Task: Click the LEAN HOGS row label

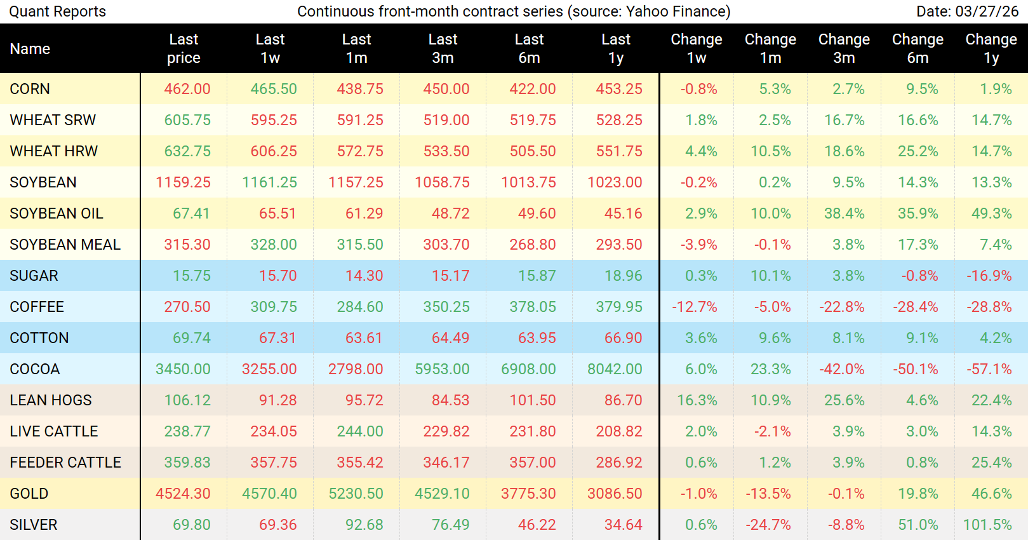Action: click(x=51, y=400)
